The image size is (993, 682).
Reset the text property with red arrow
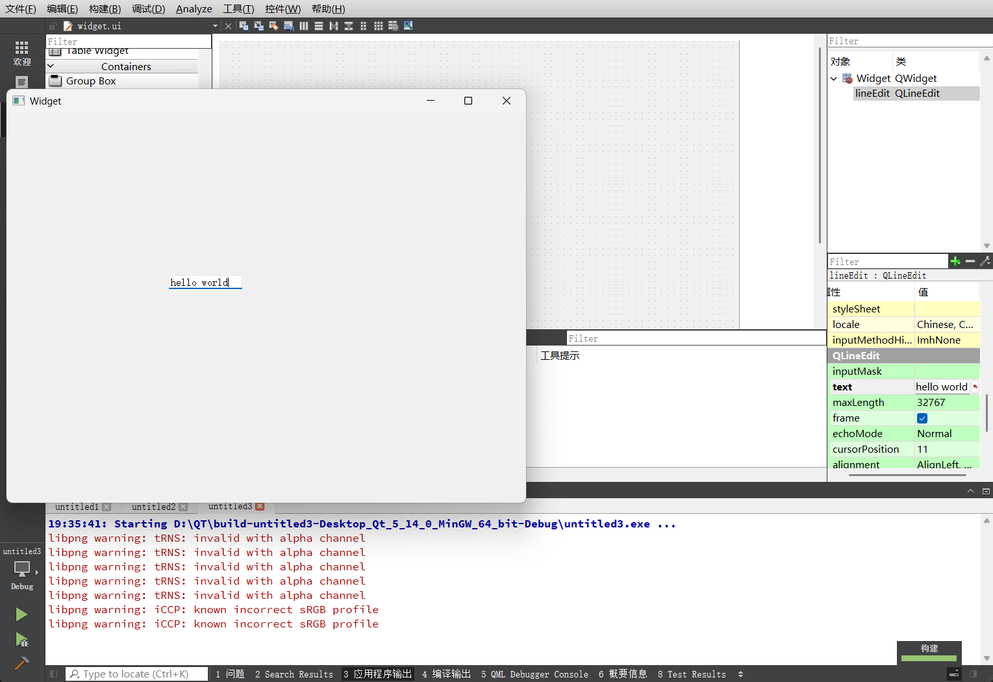(x=975, y=386)
